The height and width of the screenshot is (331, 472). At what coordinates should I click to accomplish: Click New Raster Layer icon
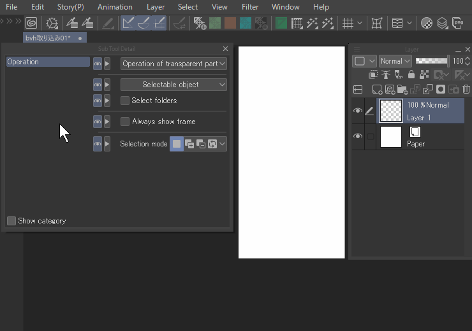coord(377,90)
